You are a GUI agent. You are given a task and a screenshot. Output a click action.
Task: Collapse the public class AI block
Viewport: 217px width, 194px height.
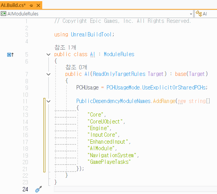[x=48, y=54]
